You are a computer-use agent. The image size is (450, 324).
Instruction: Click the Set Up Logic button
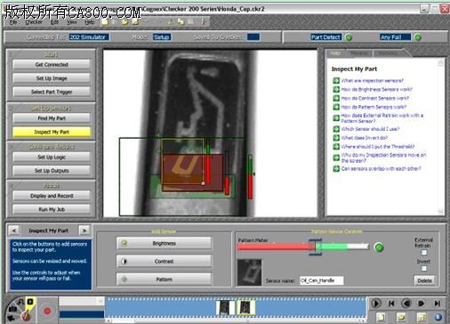click(52, 157)
